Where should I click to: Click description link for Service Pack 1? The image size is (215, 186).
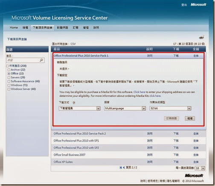pyautogui.click(x=150, y=56)
